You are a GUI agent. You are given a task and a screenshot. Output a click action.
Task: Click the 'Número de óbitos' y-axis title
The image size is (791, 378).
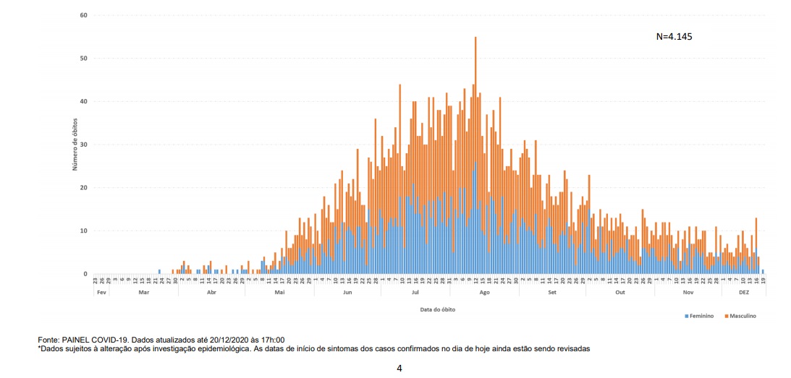coord(74,145)
